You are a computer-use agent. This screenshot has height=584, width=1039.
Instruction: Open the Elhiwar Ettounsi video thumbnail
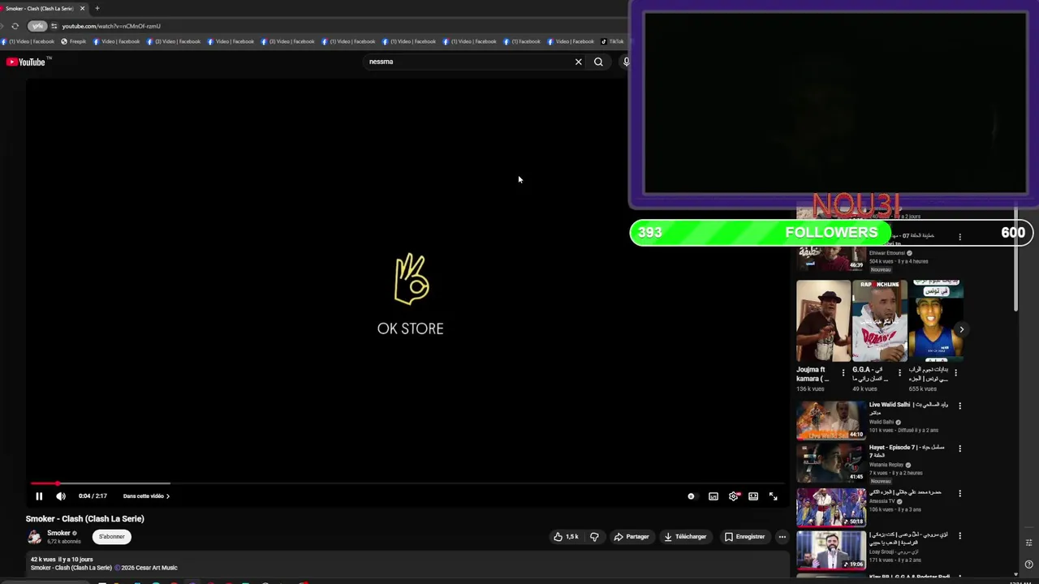point(830,258)
